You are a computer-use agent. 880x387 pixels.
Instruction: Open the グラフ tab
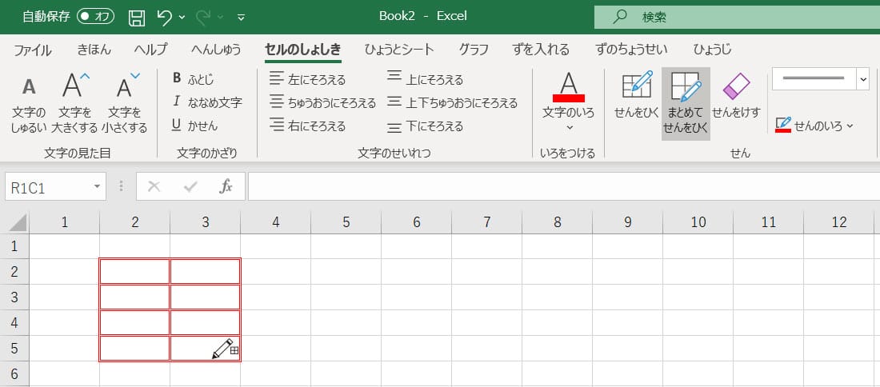point(474,50)
